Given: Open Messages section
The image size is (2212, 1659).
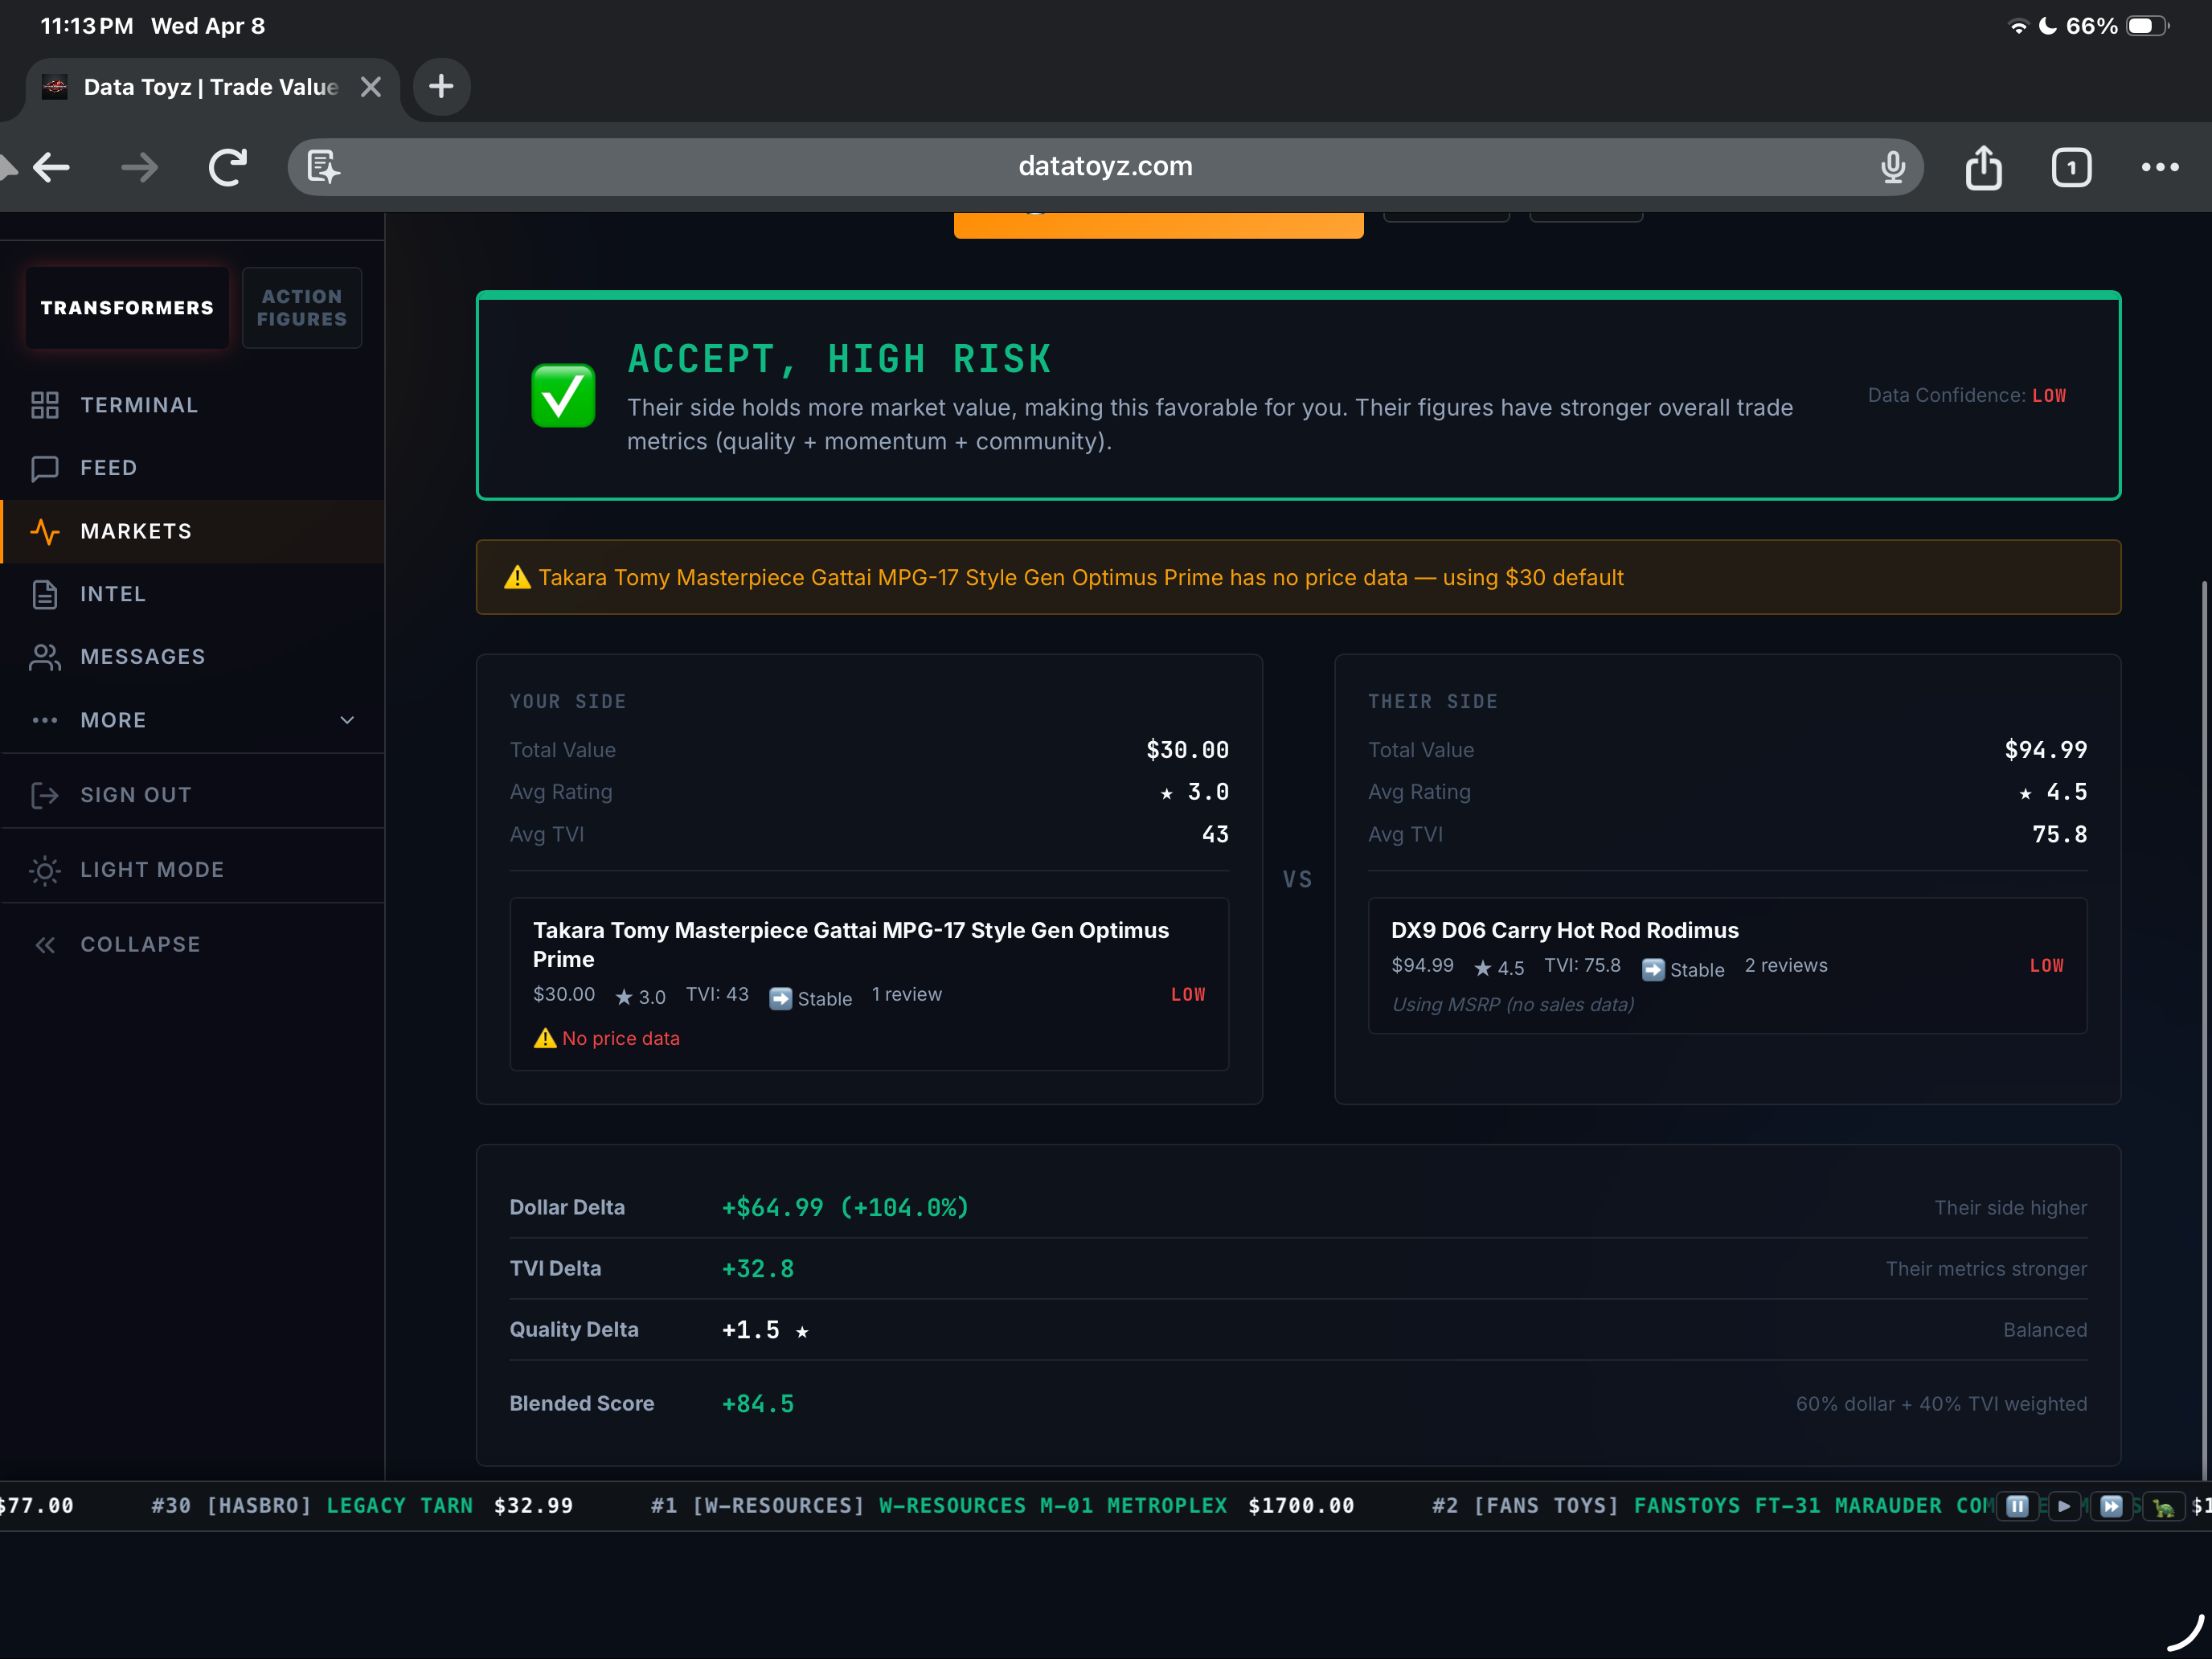Looking at the screenshot, I should coord(192,657).
